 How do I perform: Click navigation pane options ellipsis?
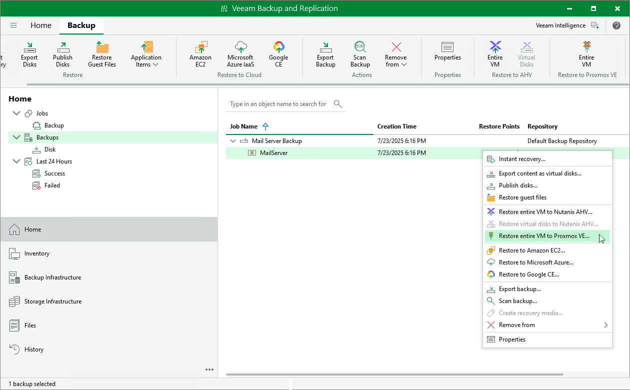click(209, 369)
